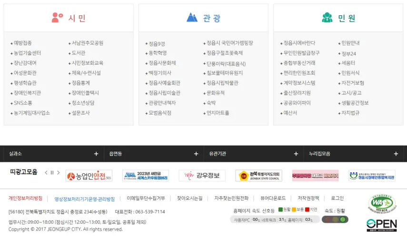Click the WA web accessibility certification mark

(x=382, y=203)
